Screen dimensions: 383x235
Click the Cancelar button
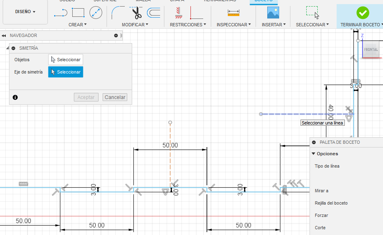pyautogui.click(x=115, y=97)
